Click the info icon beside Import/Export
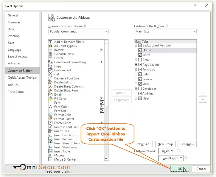This screenshot has width=216, height=177. point(185,158)
